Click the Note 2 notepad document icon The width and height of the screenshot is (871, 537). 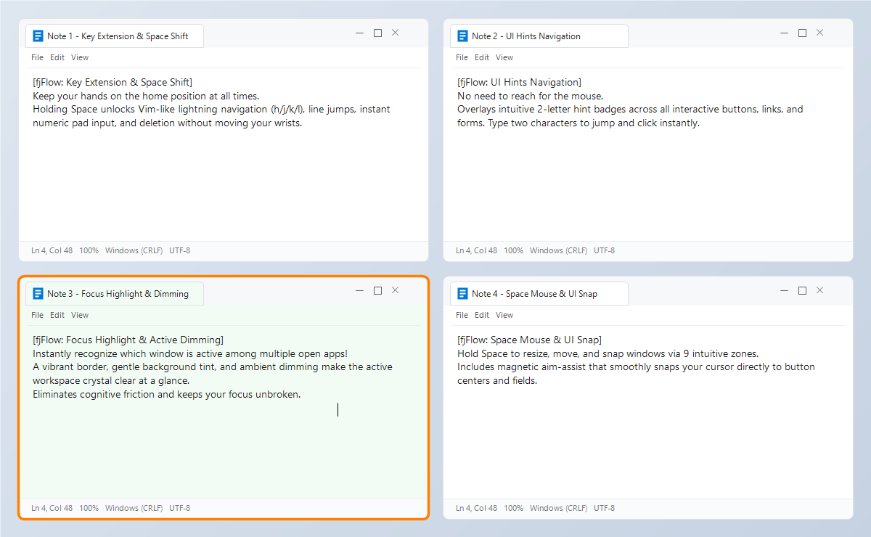click(462, 36)
